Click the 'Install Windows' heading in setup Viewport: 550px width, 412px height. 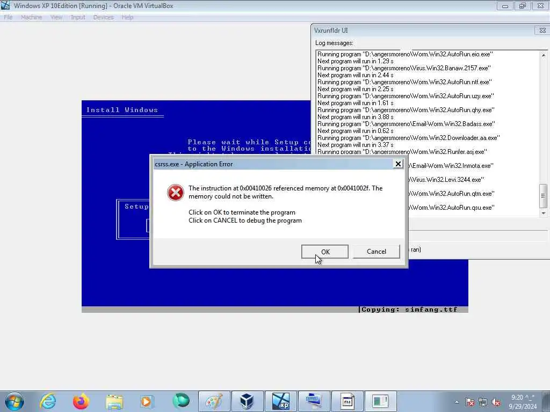coord(122,109)
